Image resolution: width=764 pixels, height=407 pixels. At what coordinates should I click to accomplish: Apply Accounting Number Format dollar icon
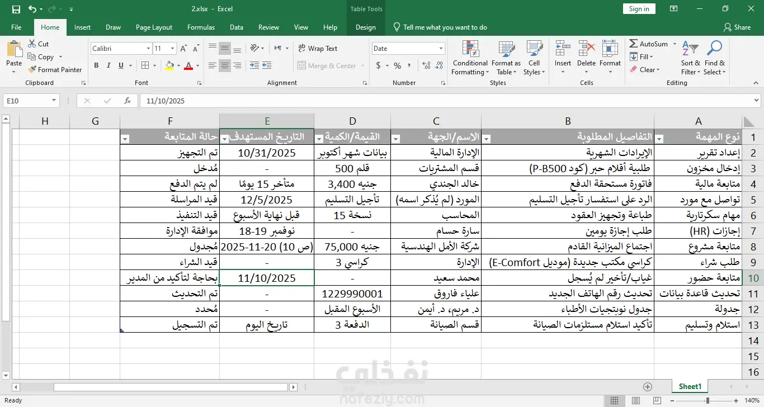(379, 65)
